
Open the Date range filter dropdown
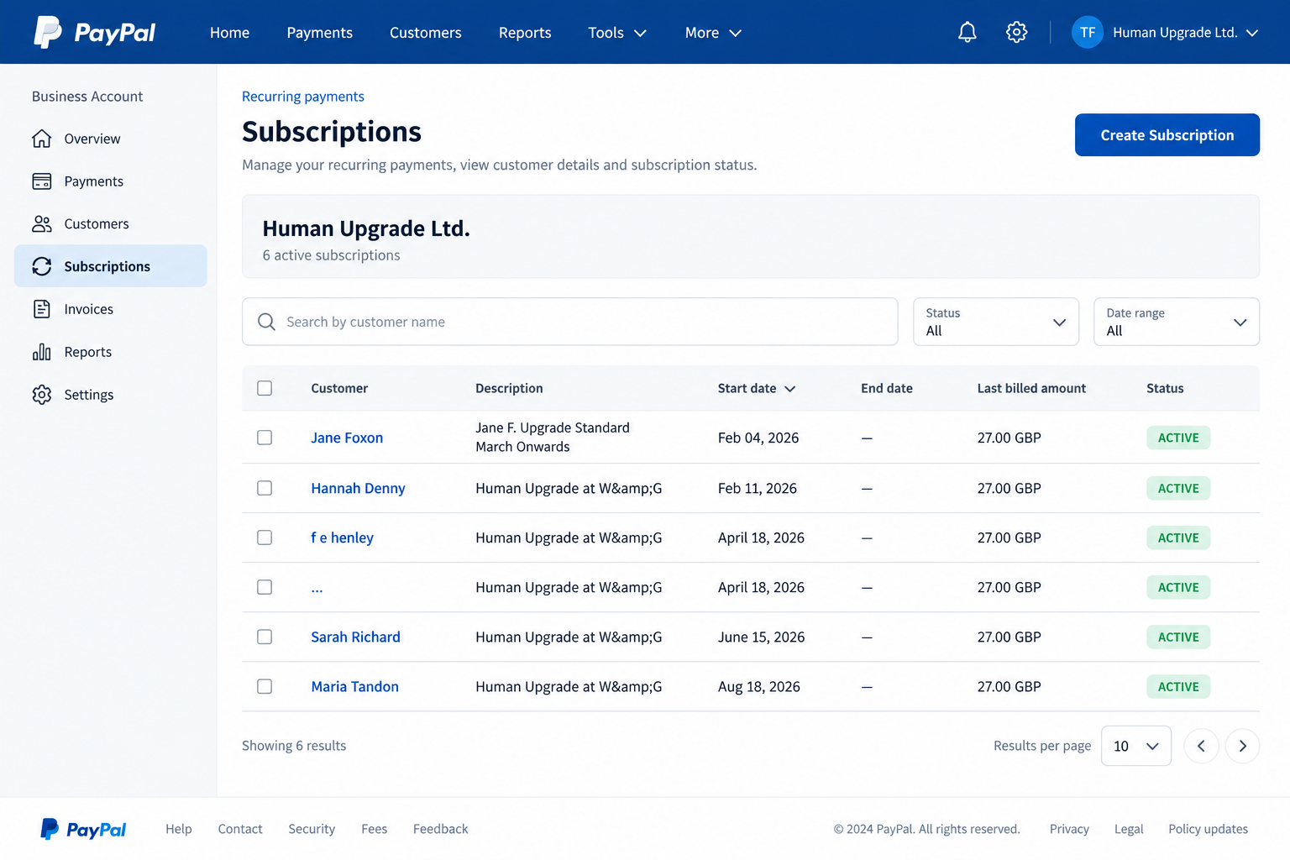coord(1177,322)
